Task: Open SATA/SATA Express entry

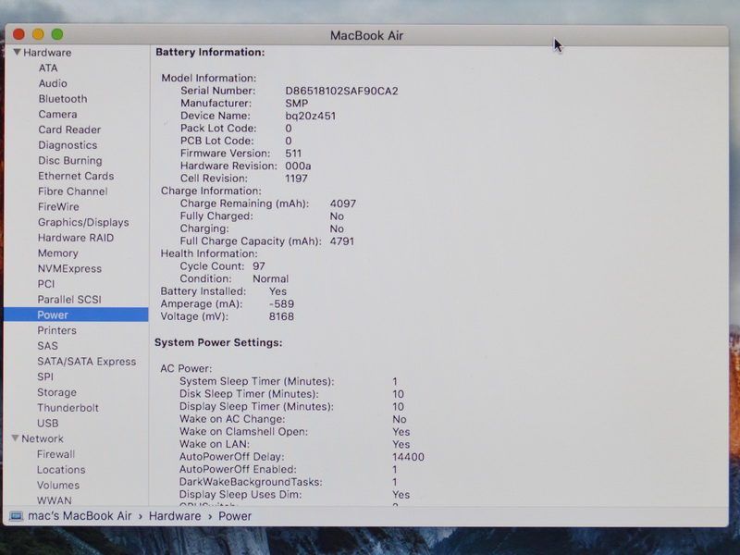Action: [86, 362]
